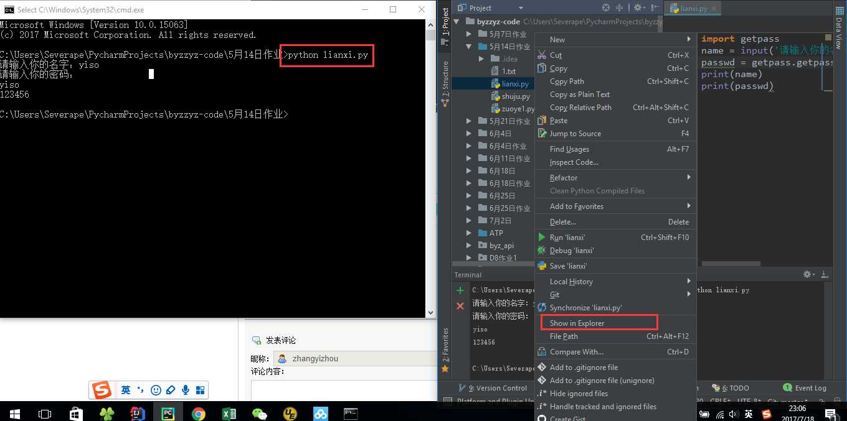Viewport: 847px width, 421px height.
Task: Click the Cut scissors icon in context menu
Action: [542, 55]
